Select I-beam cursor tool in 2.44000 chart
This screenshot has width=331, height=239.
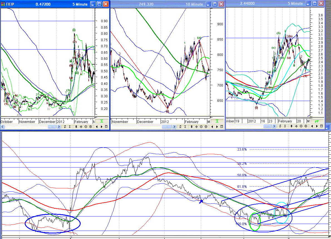pos(285,126)
